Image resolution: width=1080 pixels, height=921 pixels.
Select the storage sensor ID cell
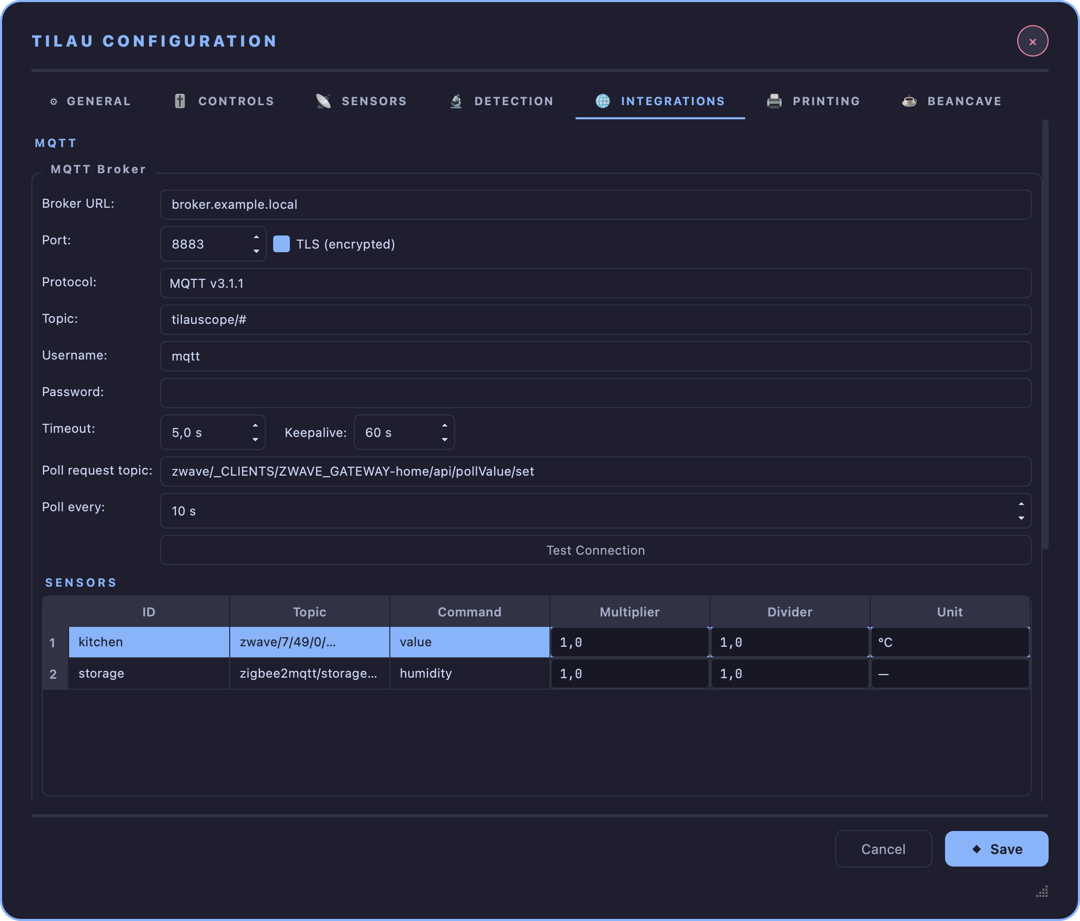pyautogui.click(x=149, y=673)
